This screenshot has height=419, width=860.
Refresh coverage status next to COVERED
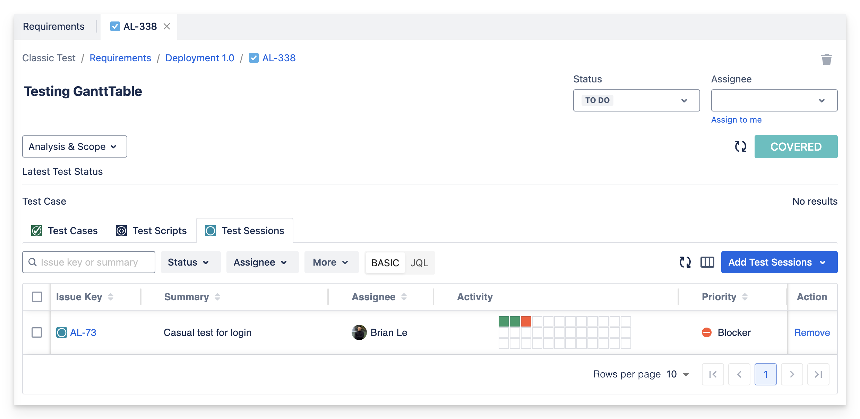click(x=740, y=146)
